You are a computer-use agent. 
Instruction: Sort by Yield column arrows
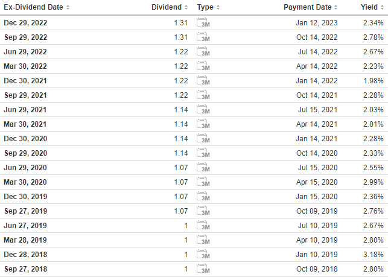click(x=382, y=7)
